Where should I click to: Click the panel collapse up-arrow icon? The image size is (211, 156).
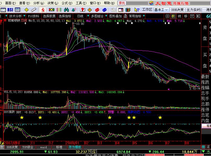tap(192, 16)
